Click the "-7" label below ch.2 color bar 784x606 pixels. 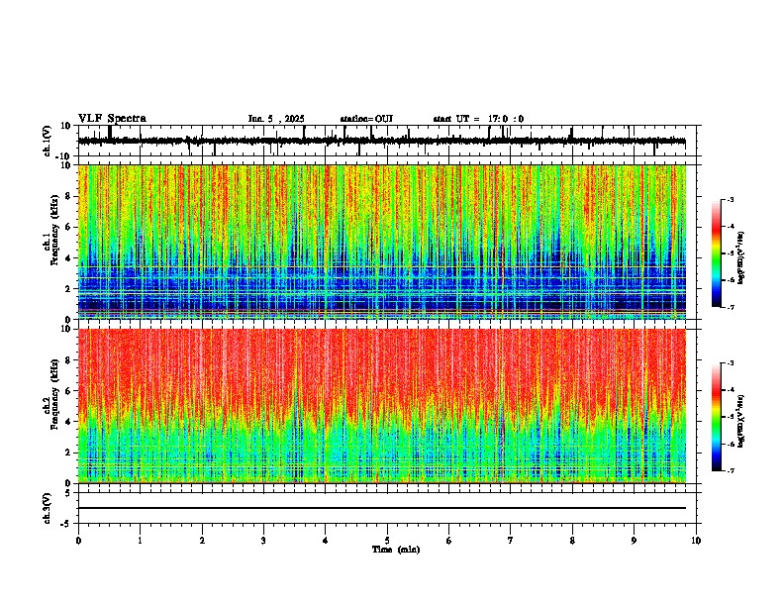click(x=730, y=470)
